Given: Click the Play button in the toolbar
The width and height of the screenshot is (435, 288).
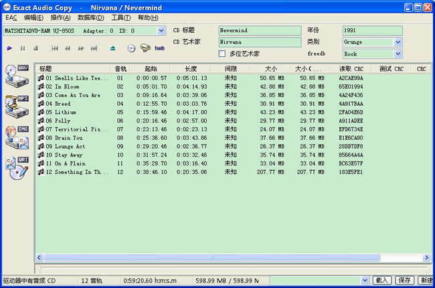Looking at the screenshot, I should pyautogui.click(x=9, y=48).
